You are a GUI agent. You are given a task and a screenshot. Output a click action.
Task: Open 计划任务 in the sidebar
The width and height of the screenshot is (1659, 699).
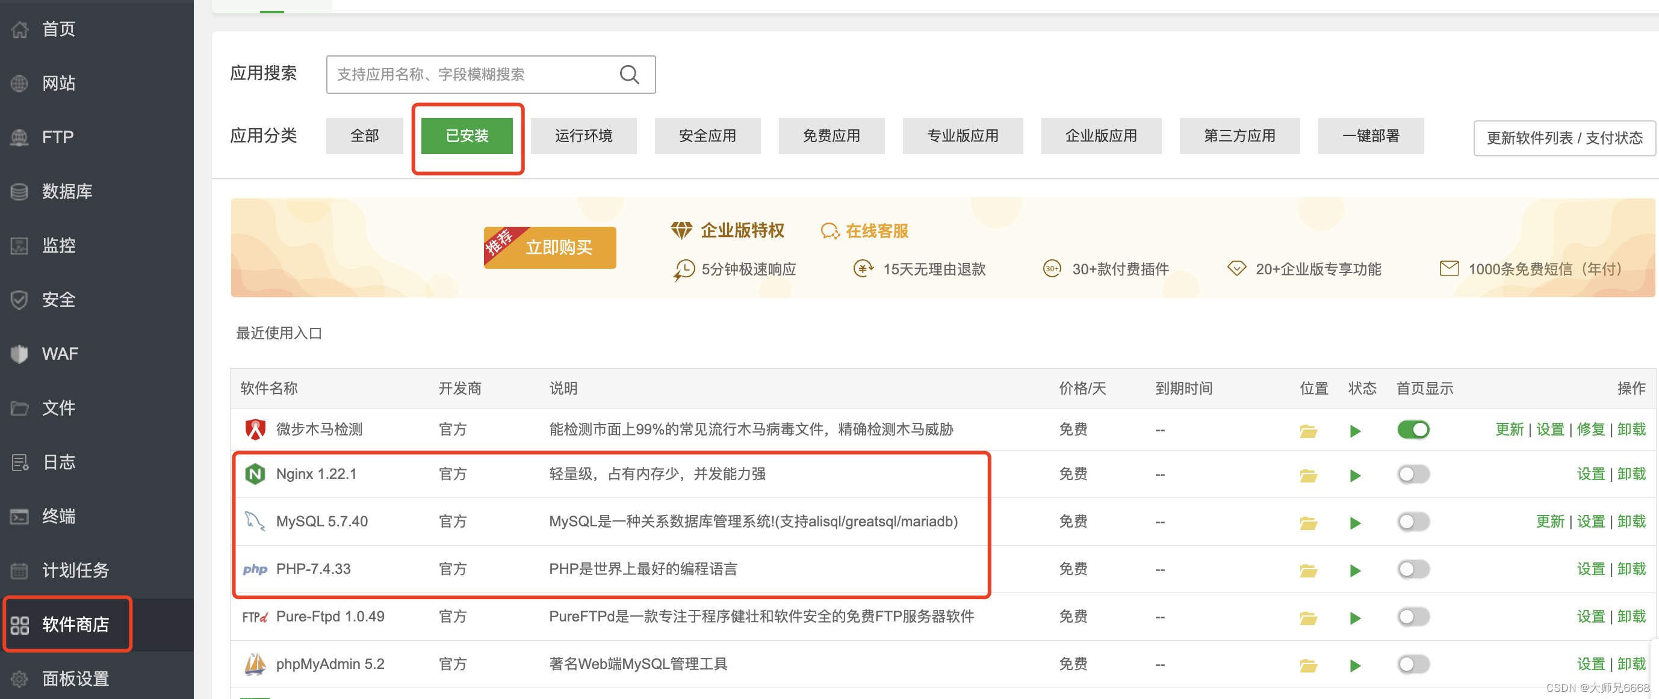(75, 570)
